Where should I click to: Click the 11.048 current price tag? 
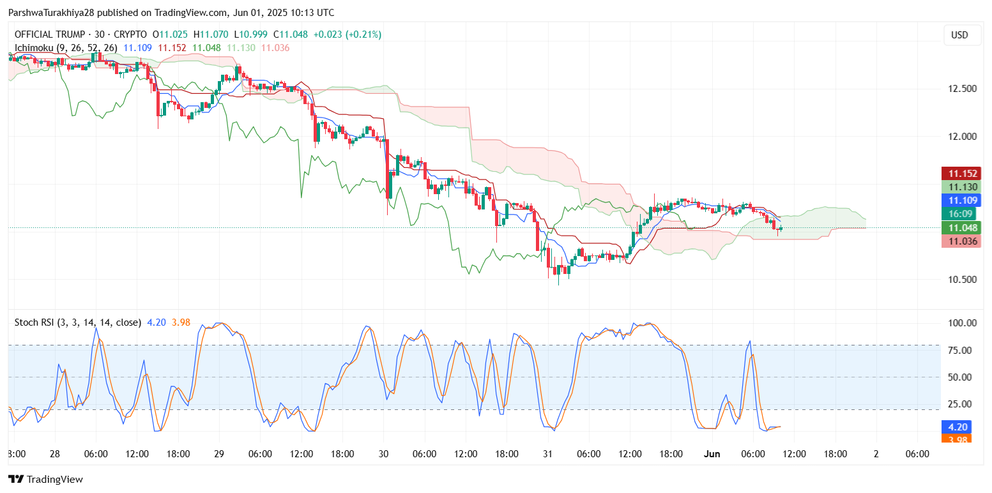click(x=960, y=227)
